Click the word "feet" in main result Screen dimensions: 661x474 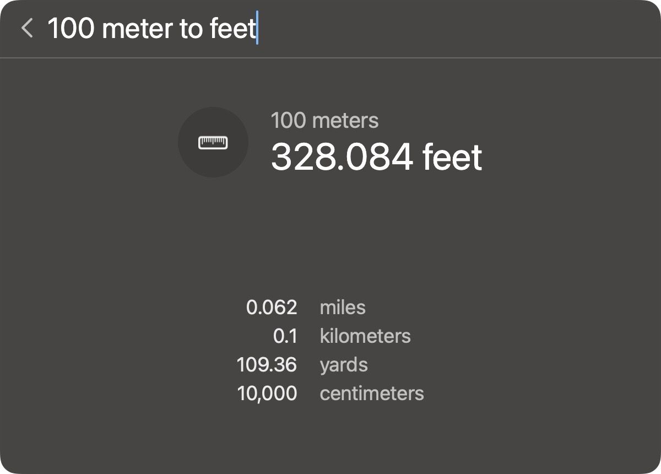pyautogui.click(x=452, y=157)
